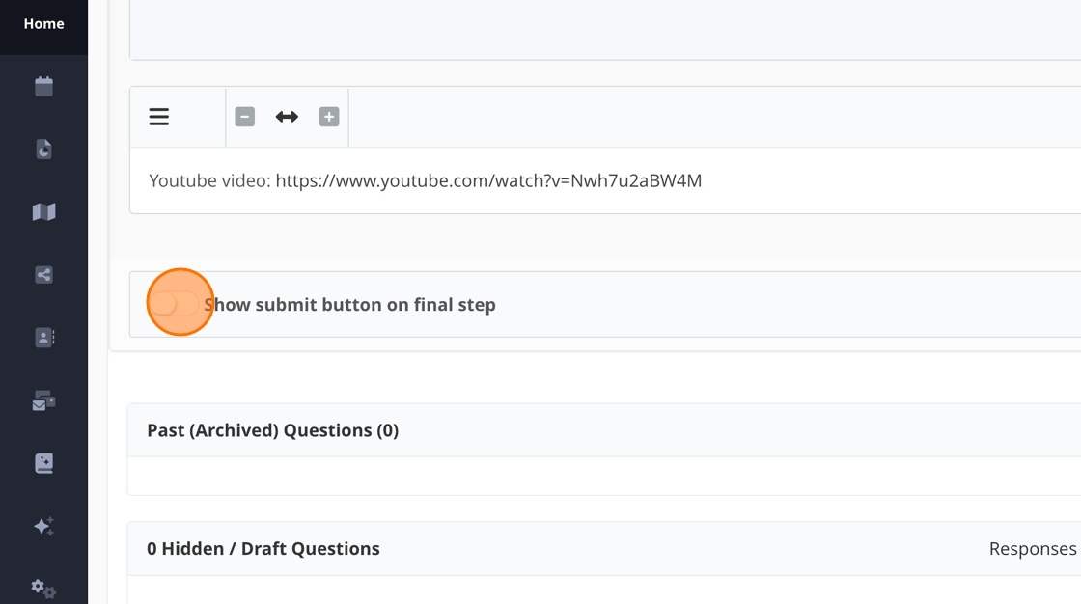
Task: Open the chart document sidebar icon
Action: [43, 150]
